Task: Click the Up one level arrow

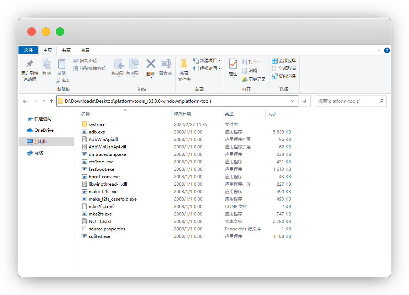Action: point(51,101)
